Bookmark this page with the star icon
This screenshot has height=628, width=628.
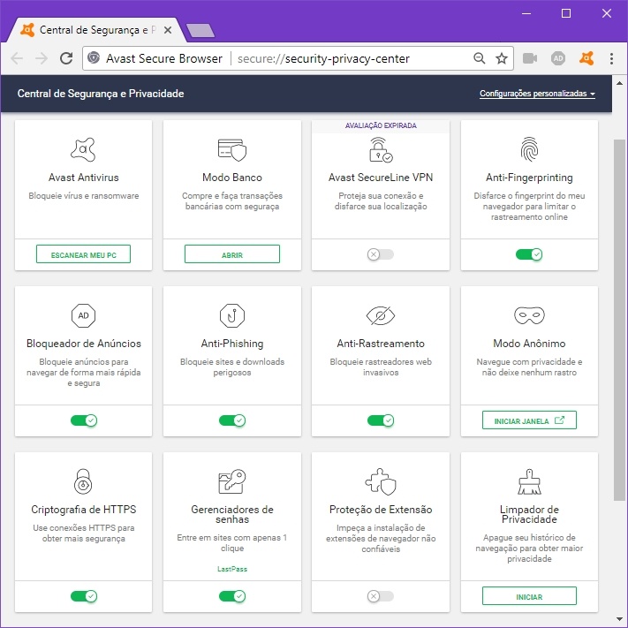(502, 58)
